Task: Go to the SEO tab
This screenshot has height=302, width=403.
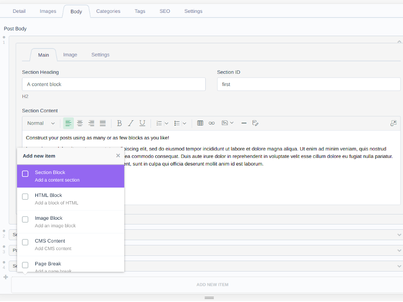Action: 165,11
